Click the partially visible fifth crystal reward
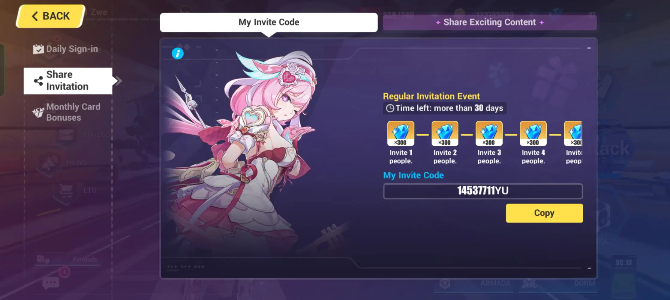Screen dimensions: 670x300 [573, 133]
